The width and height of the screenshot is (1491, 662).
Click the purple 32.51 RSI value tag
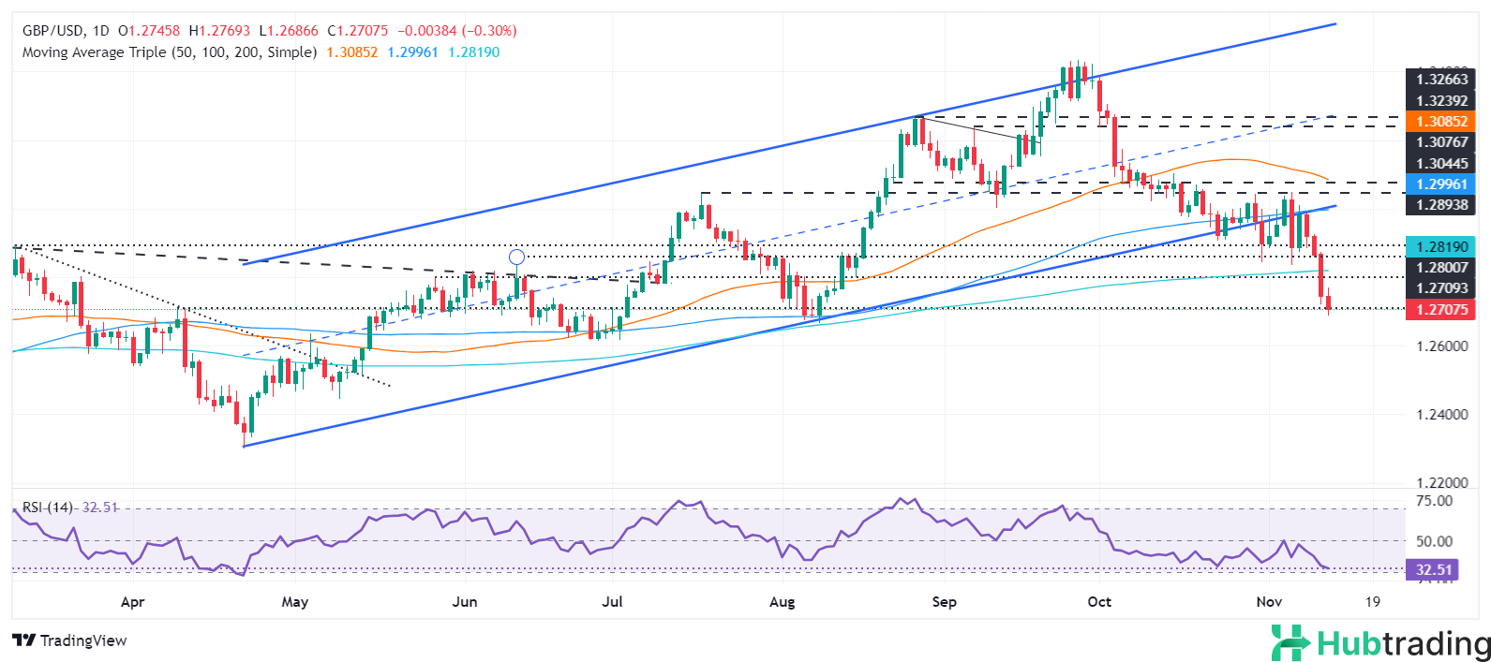point(1434,569)
